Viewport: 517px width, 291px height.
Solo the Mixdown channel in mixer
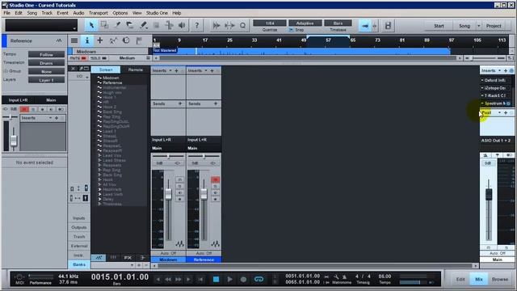click(x=179, y=187)
